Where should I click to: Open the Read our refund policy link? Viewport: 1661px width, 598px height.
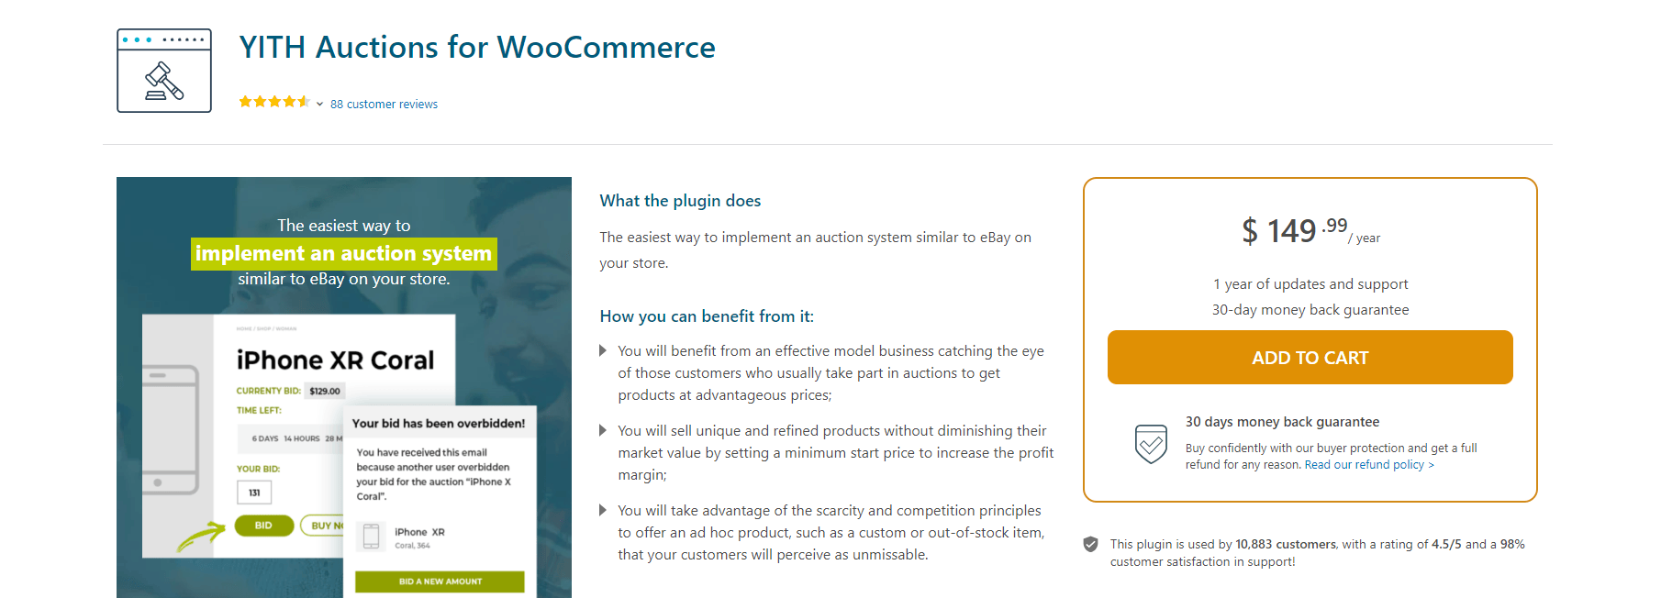1366,464
